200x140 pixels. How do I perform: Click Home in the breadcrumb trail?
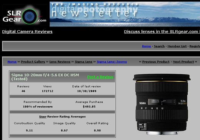(12, 62)
